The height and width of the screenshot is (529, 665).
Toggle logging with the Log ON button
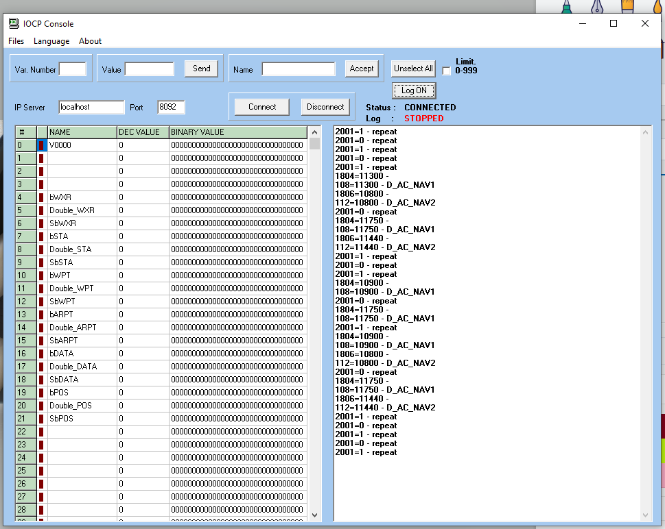414,90
